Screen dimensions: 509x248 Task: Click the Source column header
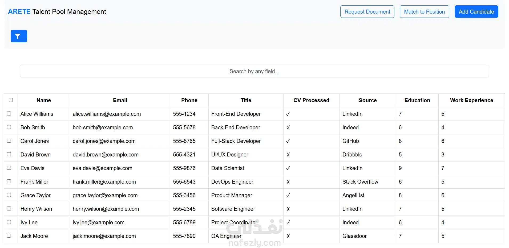tap(367, 100)
